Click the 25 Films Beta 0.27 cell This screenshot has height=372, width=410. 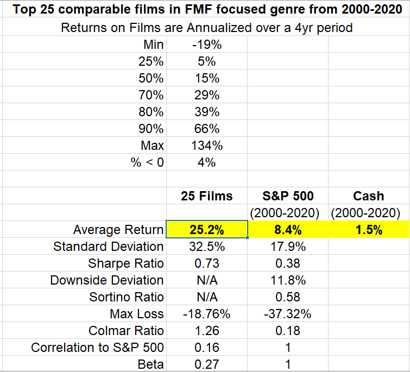point(206,364)
